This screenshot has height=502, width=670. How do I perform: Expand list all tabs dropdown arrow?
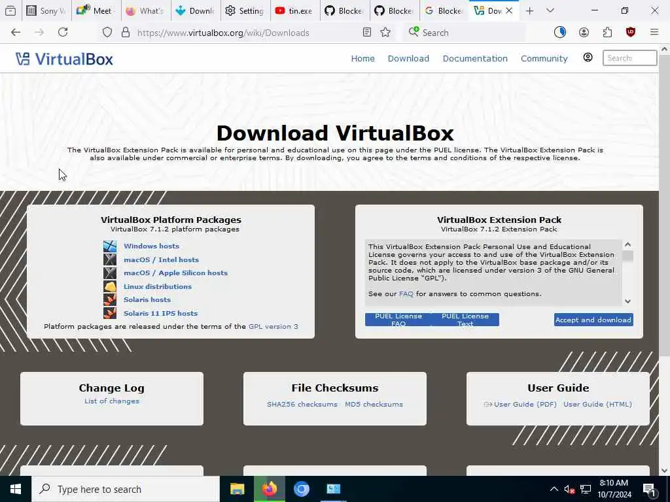550,11
